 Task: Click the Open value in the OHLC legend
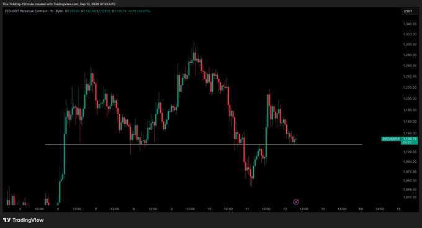(x=73, y=11)
